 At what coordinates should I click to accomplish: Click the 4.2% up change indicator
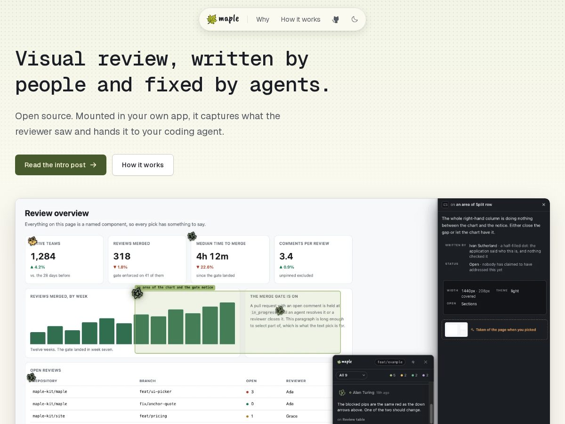pyautogui.click(x=38, y=267)
